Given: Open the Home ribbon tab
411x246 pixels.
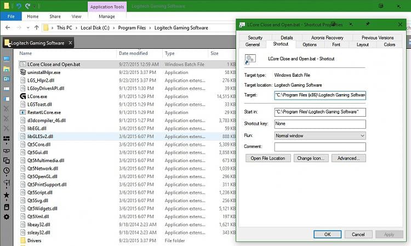Looking at the screenshot, I should [33, 16].
